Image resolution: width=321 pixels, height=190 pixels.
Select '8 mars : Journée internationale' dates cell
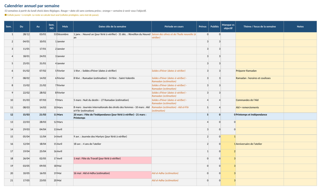click(112, 109)
